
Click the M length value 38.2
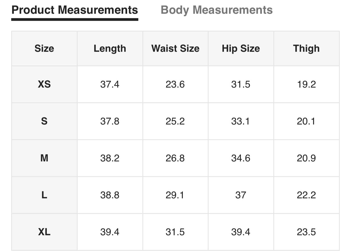coord(110,158)
